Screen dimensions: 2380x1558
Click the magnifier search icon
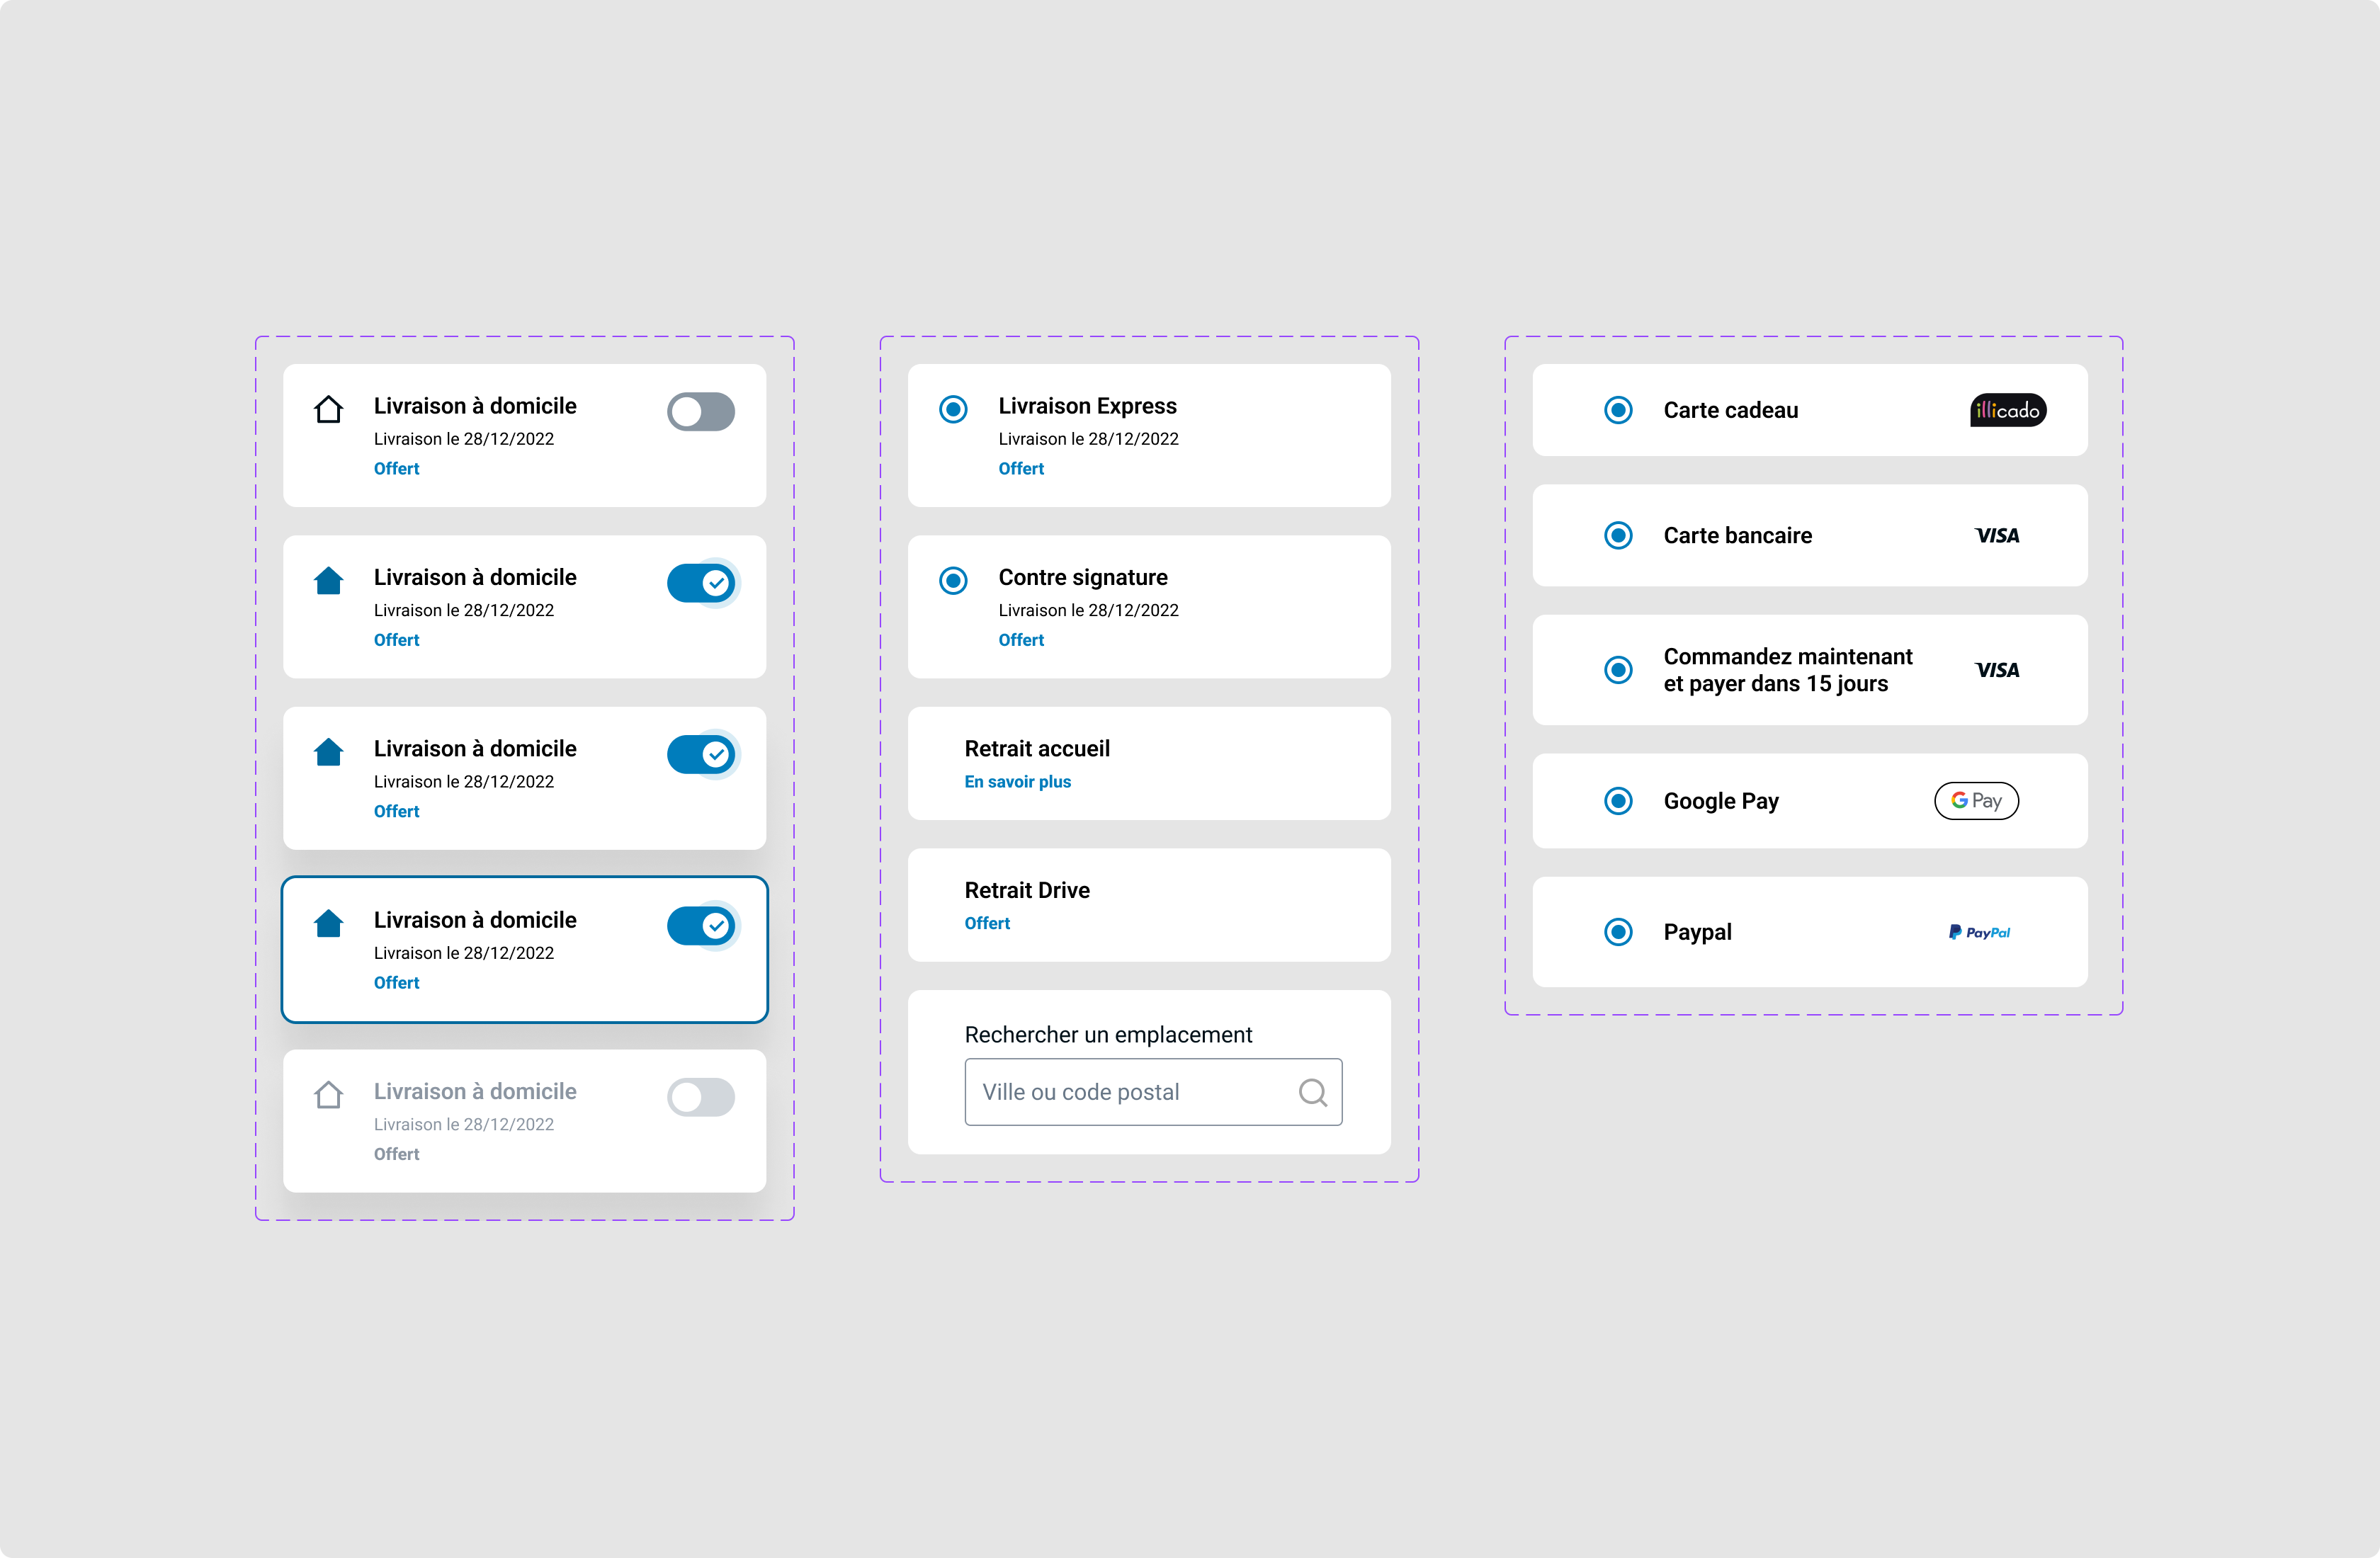pyautogui.click(x=1313, y=1092)
